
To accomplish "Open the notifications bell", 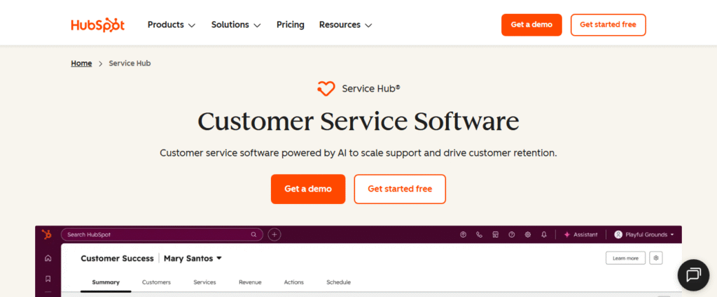I will [544, 235].
